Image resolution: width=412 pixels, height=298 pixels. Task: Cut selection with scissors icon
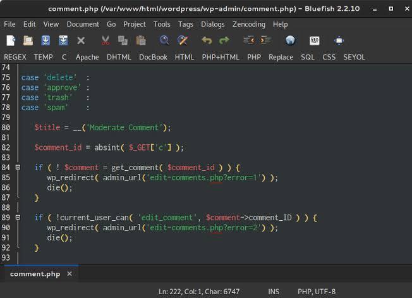coord(106,40)
